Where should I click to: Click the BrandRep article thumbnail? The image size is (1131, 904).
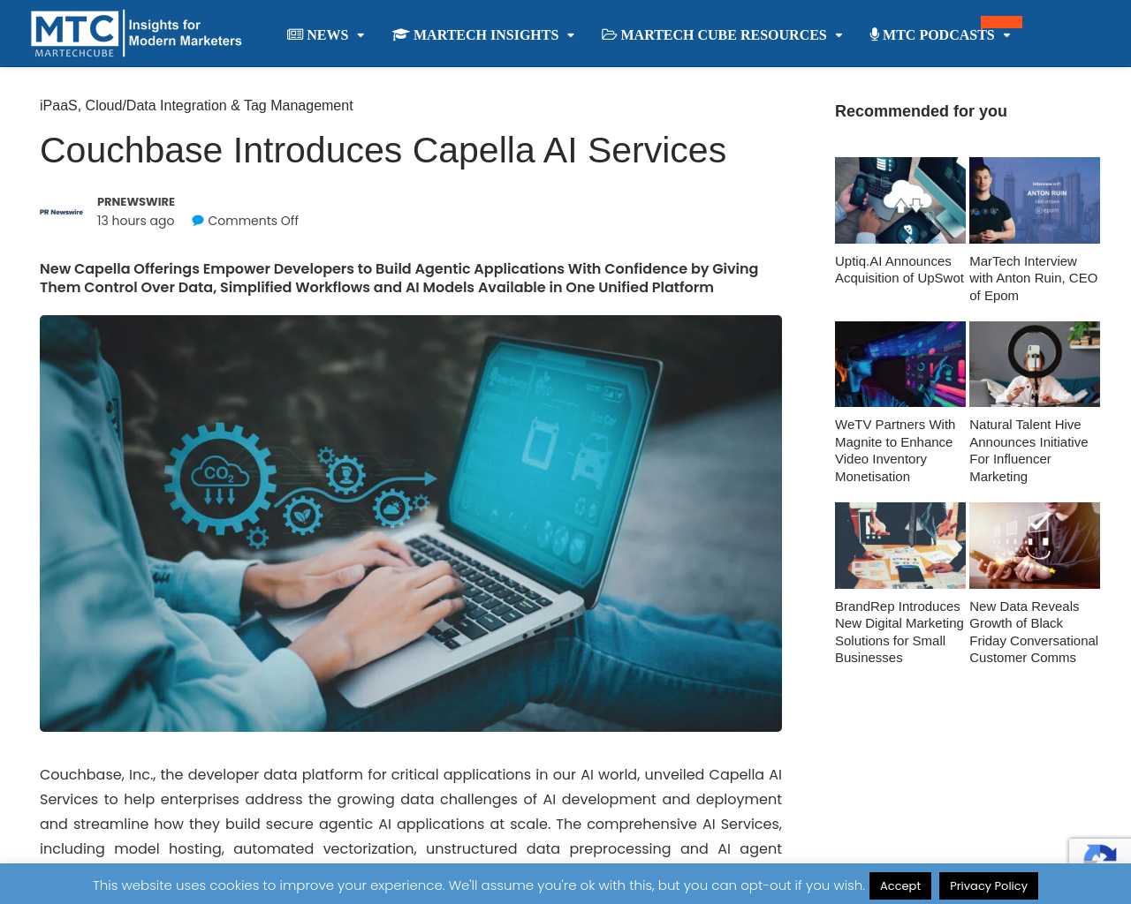click(x=900, y=546)
